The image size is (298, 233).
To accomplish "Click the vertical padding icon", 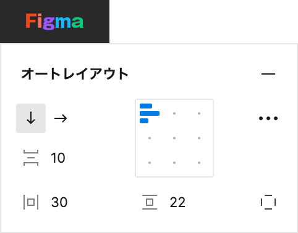I will (x=150, y=202).
